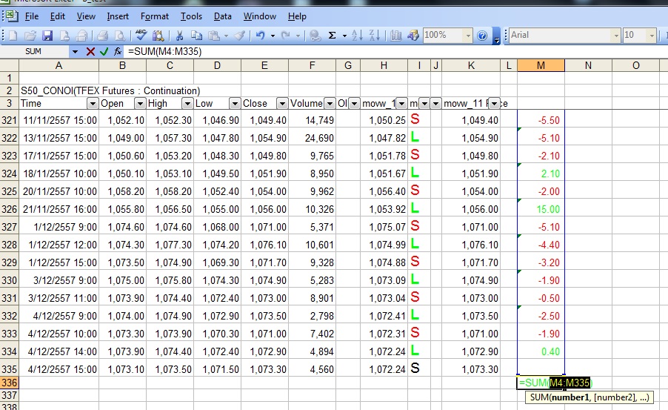Viewport: 668px width, 410px height.
Task: Open the Format menu
Action: pos(155,16)
